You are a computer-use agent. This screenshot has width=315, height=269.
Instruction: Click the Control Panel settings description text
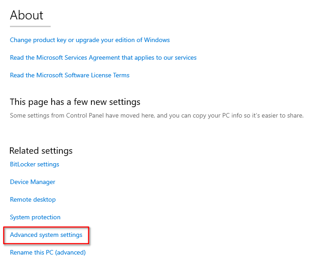coord(157,116)
